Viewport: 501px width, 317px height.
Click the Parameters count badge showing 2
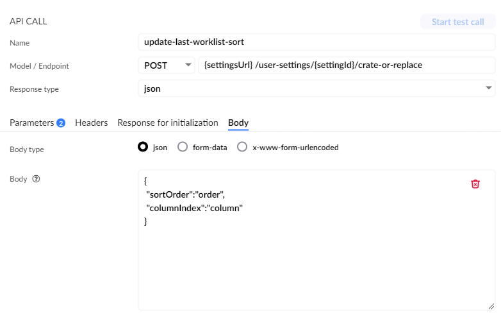pyautogui.click(x=61, y=123)
